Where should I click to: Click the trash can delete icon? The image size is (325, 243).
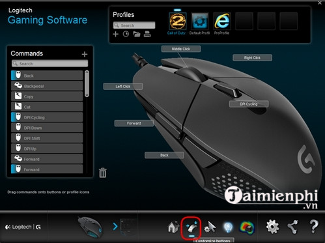(103, 173)
